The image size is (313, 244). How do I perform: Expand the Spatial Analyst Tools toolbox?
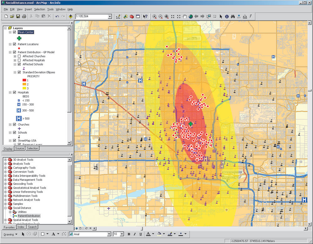(x=5, y=220)
